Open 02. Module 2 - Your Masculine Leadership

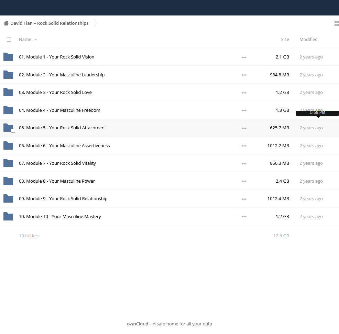pyautogui.click(x=62, y=75)
